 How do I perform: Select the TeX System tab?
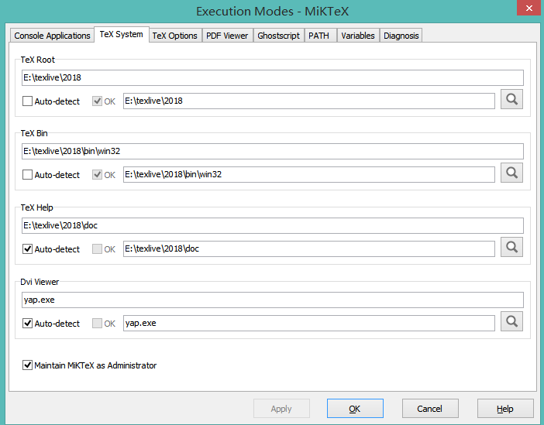122,34
